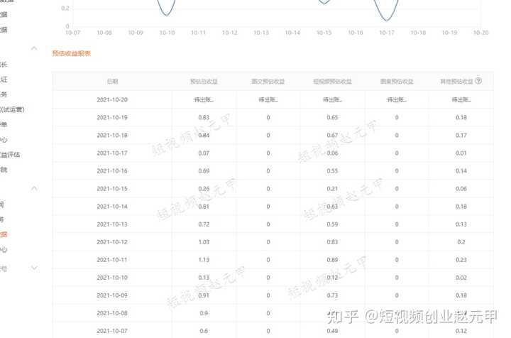
Task: Click total revenue 0.69 in 2021-10-16 row
Action: click(x=204, y=171)
